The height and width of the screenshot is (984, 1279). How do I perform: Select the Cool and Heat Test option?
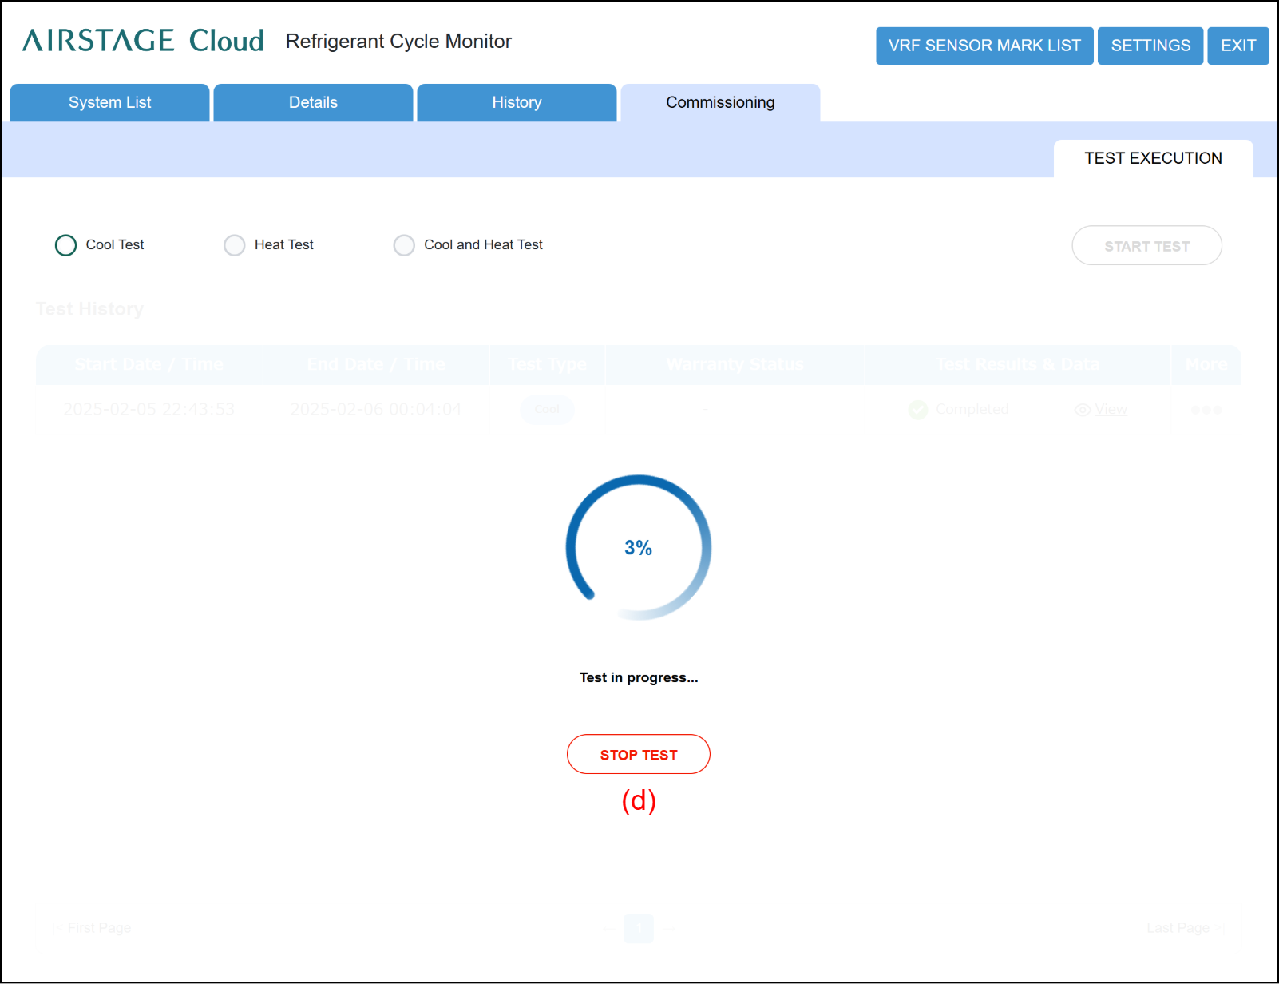click(x=404, y=245)
